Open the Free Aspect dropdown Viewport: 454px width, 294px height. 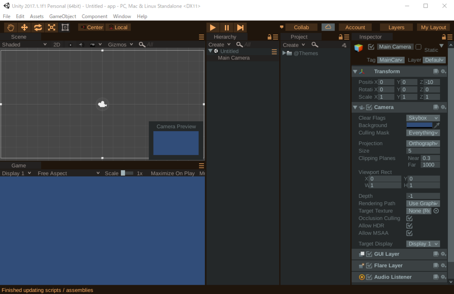pyautogui.click(x=69, y=173)
